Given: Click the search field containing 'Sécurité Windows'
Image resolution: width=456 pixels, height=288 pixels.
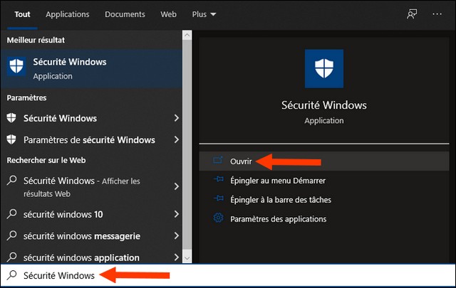Looking at the screenshot, I should pyautogui.click(x=228, y=275).
